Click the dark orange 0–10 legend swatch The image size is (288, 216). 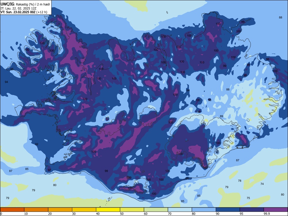click(12, 210)
